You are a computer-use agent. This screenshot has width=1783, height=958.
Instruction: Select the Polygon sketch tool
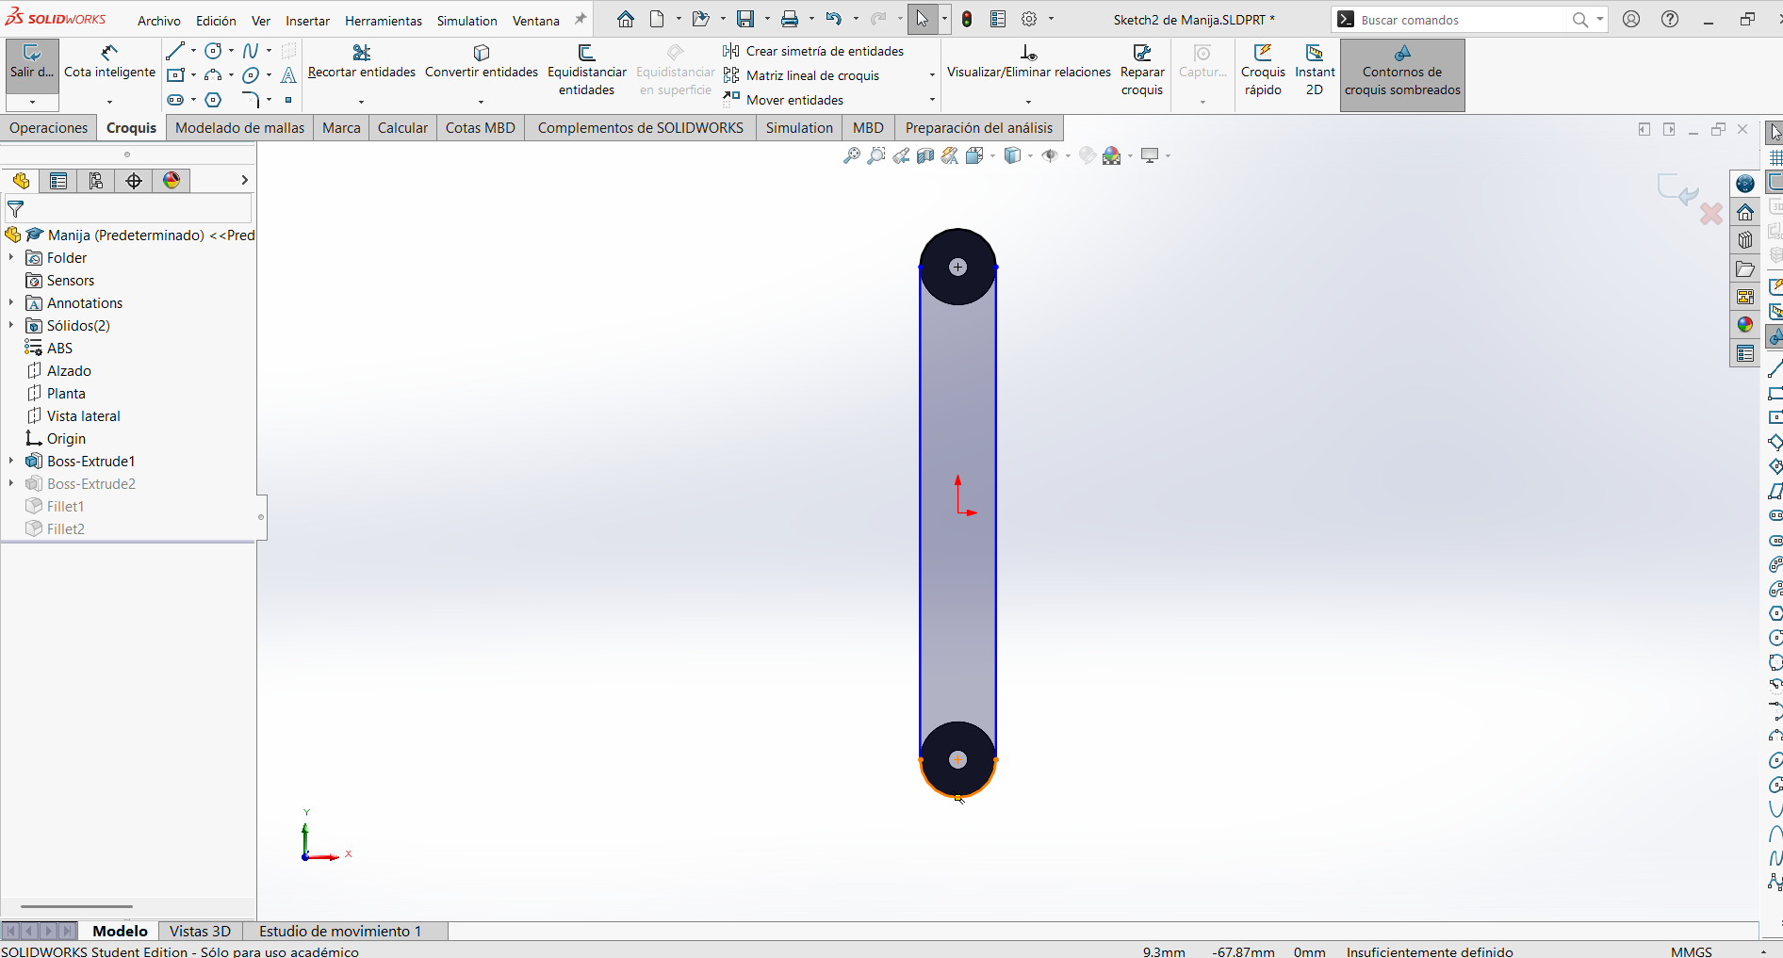(214, 100)
